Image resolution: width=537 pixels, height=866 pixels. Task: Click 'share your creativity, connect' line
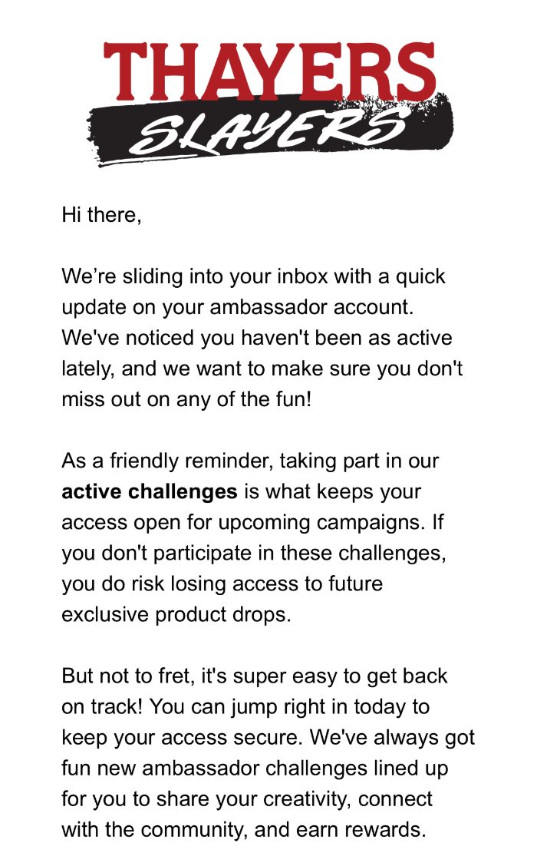tap(294, 800)
